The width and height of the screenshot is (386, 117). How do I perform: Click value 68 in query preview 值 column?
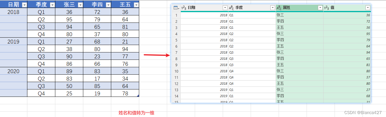[347, 96]
